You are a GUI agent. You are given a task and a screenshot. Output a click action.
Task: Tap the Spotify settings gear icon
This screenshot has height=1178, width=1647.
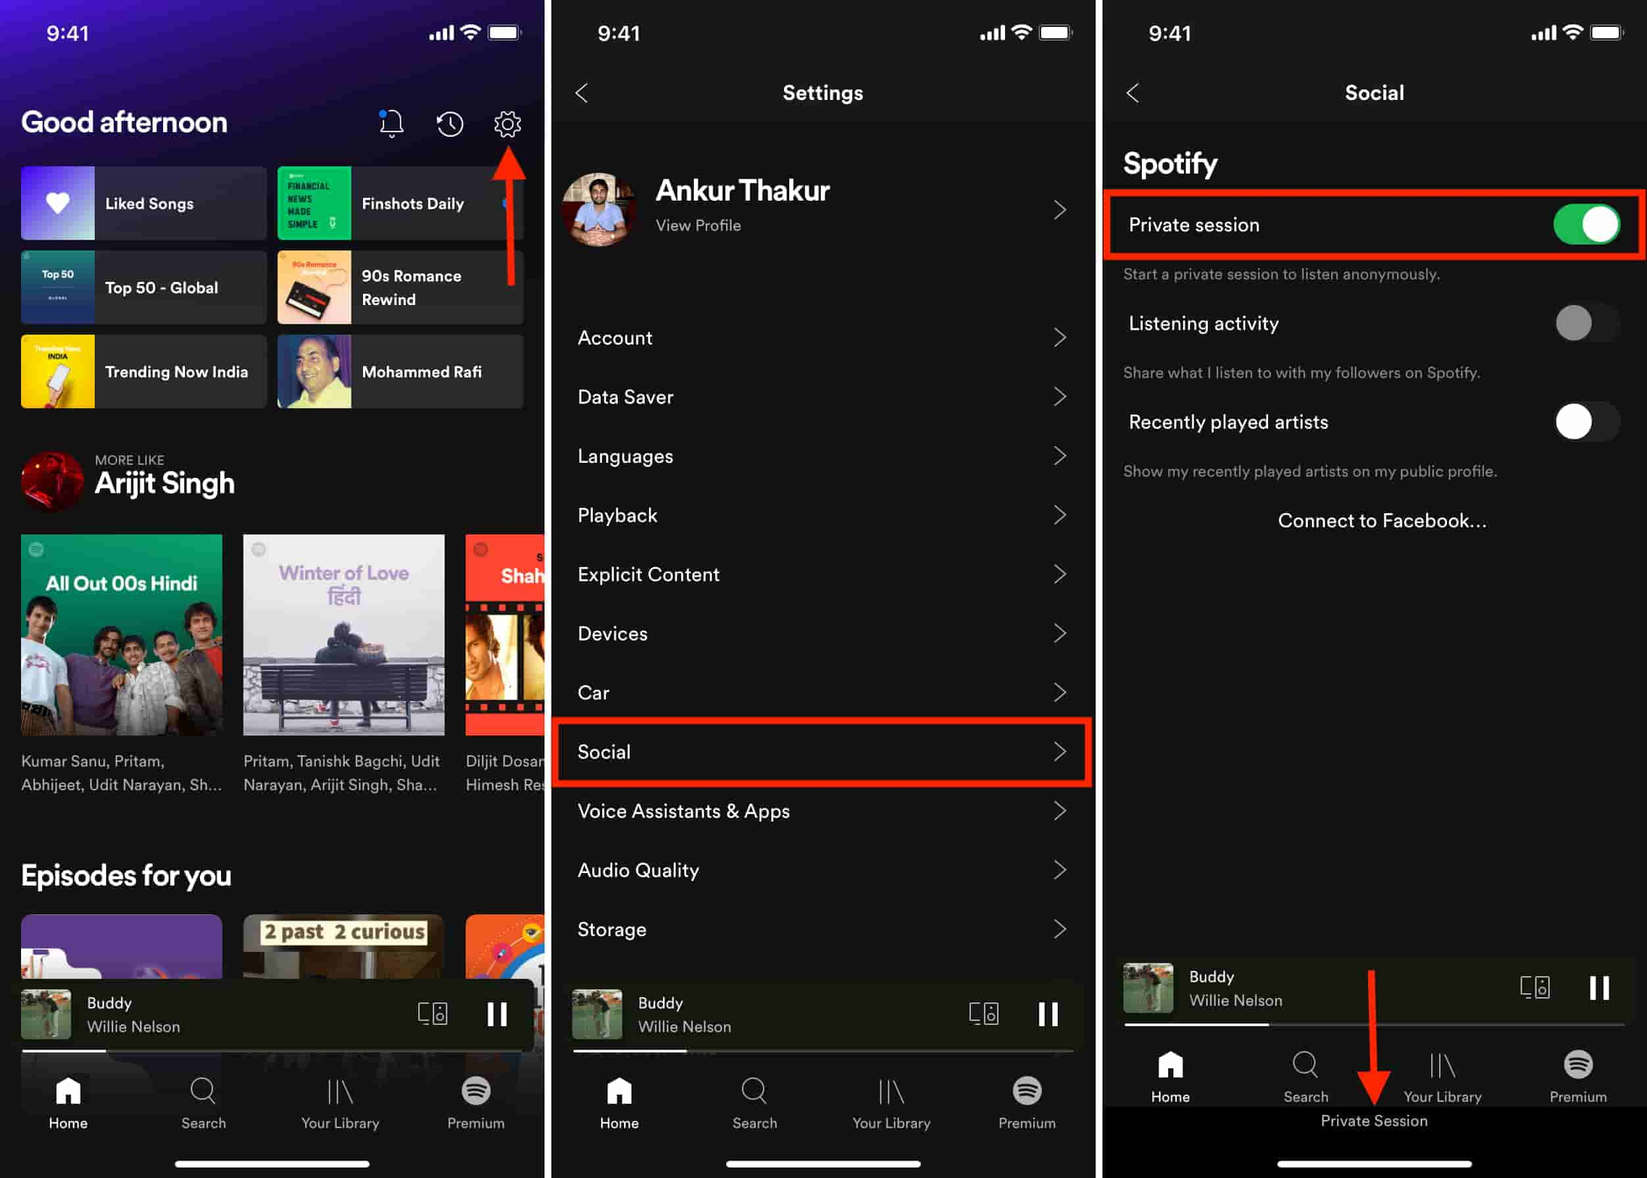click(x=508, y=122)
